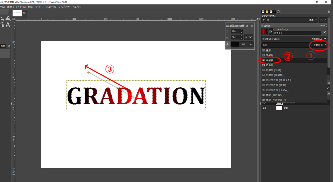Open the 画像 dock tab menu arrow
The image size is (333, 182).
point(9,46)
